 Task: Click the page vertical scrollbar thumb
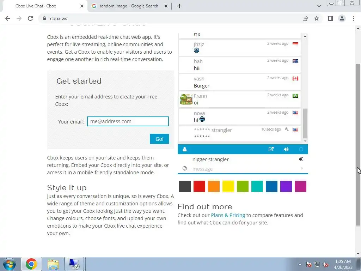[x=358, y=145]
